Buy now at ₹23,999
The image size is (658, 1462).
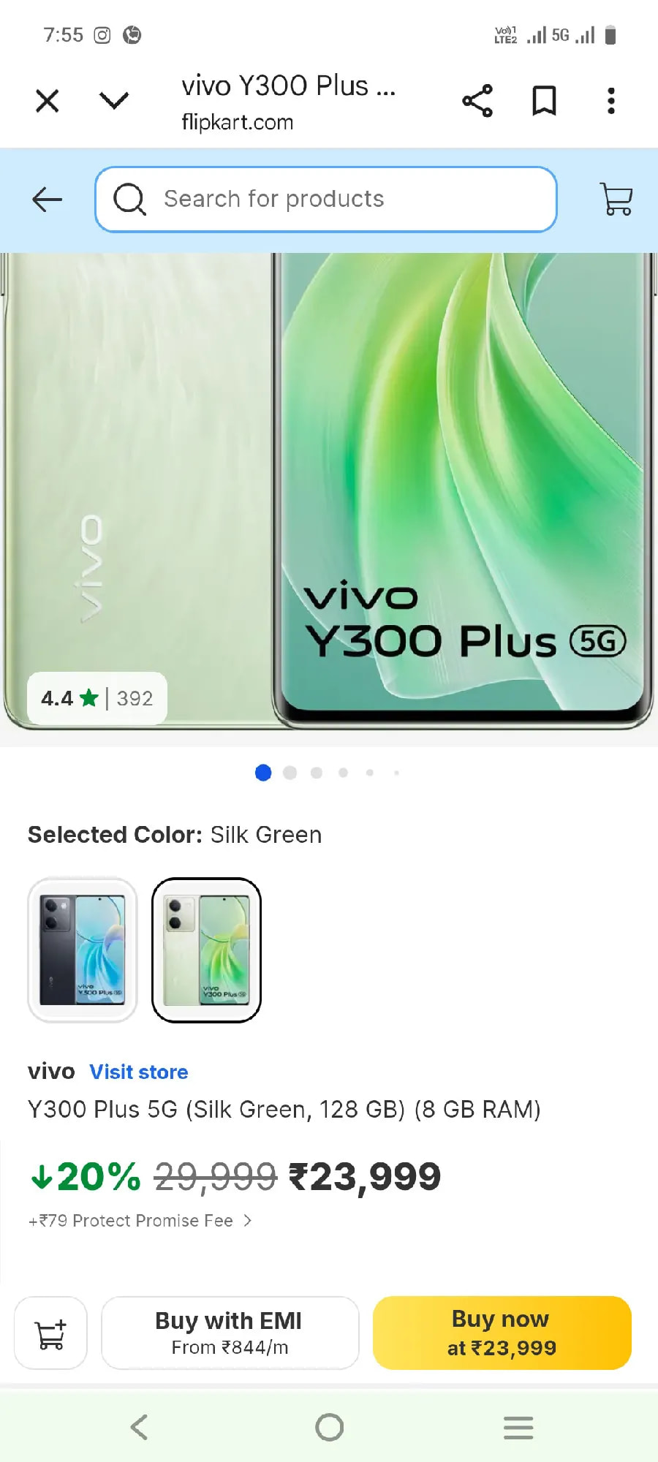coord(502,1333)
